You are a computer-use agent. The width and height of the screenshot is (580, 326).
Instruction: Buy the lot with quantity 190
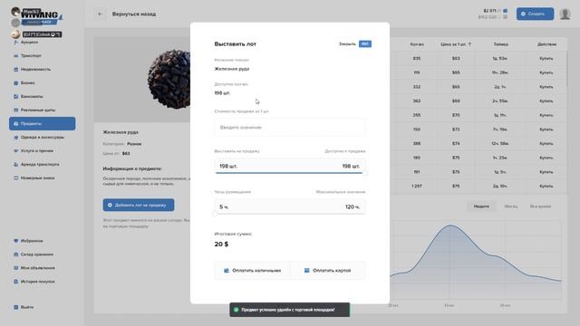546,158
